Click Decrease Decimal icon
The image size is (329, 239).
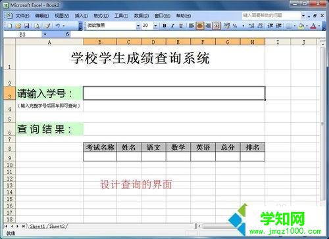260,26
